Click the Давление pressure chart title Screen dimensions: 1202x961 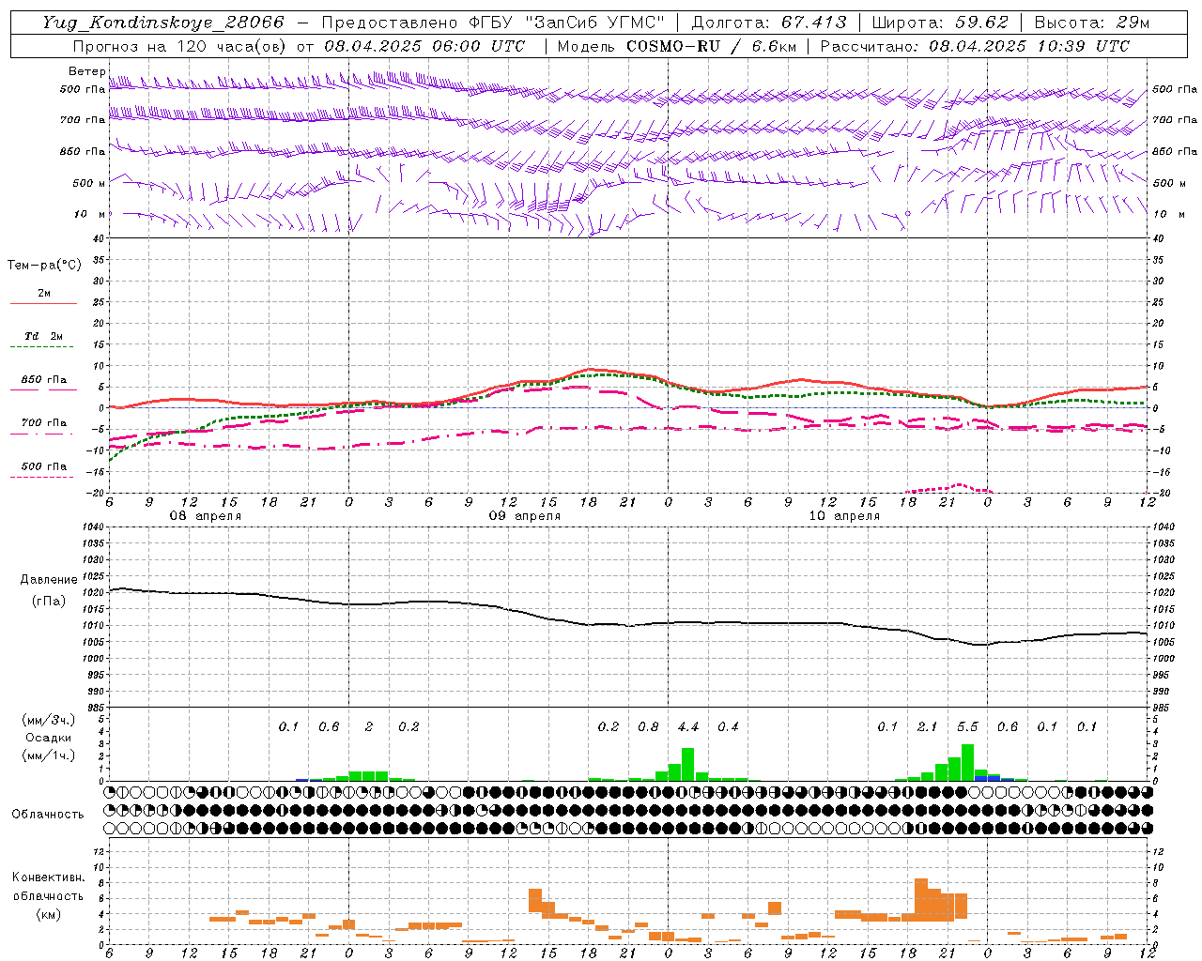point(49,580)
